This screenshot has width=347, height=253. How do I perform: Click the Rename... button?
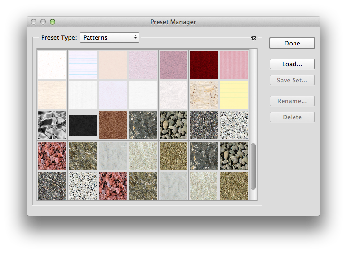coord(292,101)
